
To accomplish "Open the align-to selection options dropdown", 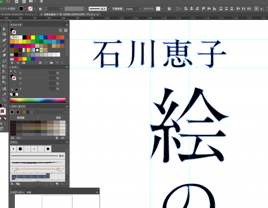I will point(178,8).
